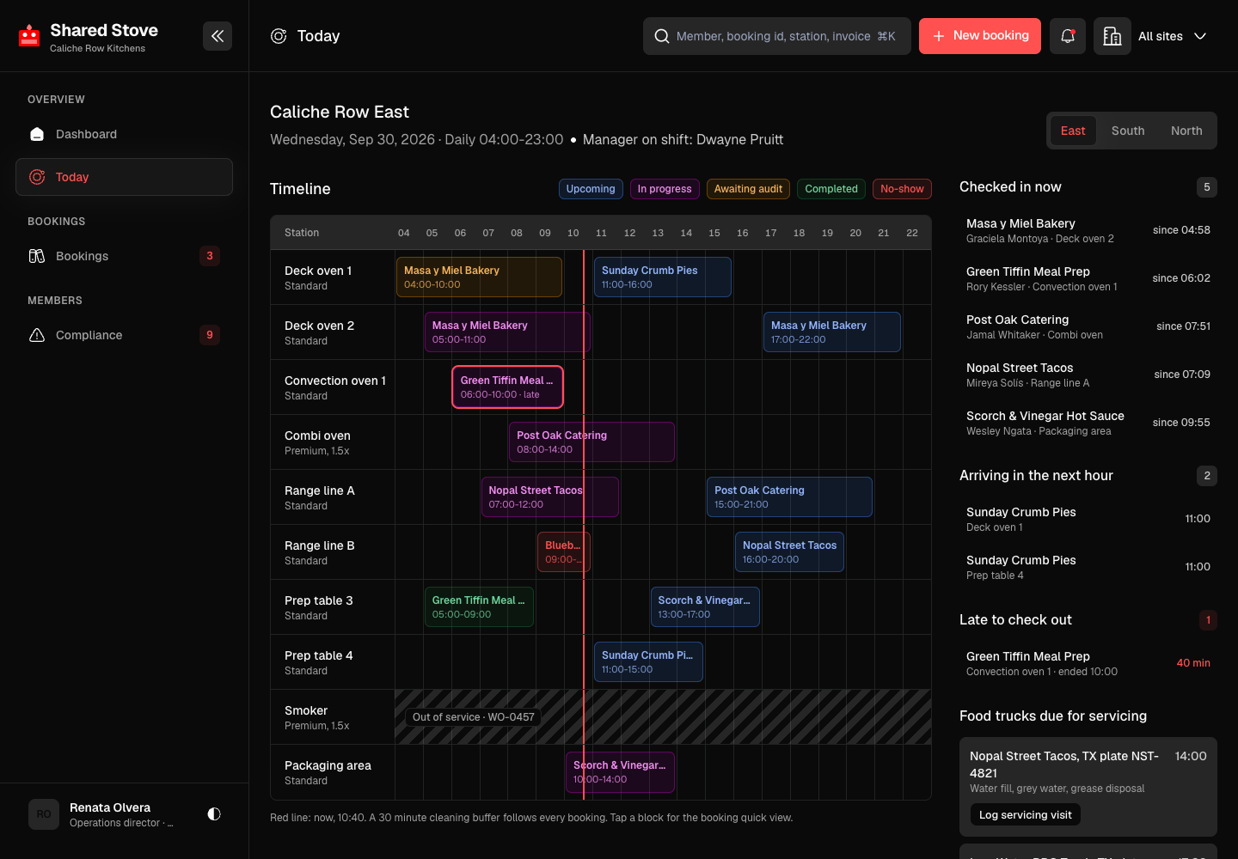Select Sunday Crumb Pies Prep table 4 arrival
The height and width of the screenshot is (859, 1238).
(1088, 567)
